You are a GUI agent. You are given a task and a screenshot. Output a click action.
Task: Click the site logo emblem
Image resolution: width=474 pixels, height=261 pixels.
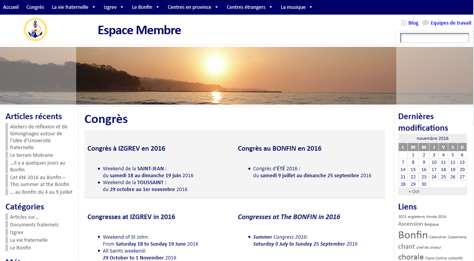coord(35,30)
